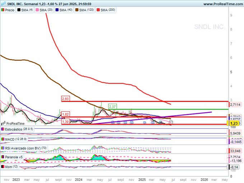Click the MACD indicator icon
This screenshot has height=183, width=244.
(3, 139)
